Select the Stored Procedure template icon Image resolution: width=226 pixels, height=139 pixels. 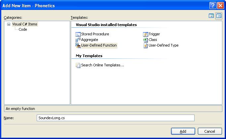coord(78,34)
